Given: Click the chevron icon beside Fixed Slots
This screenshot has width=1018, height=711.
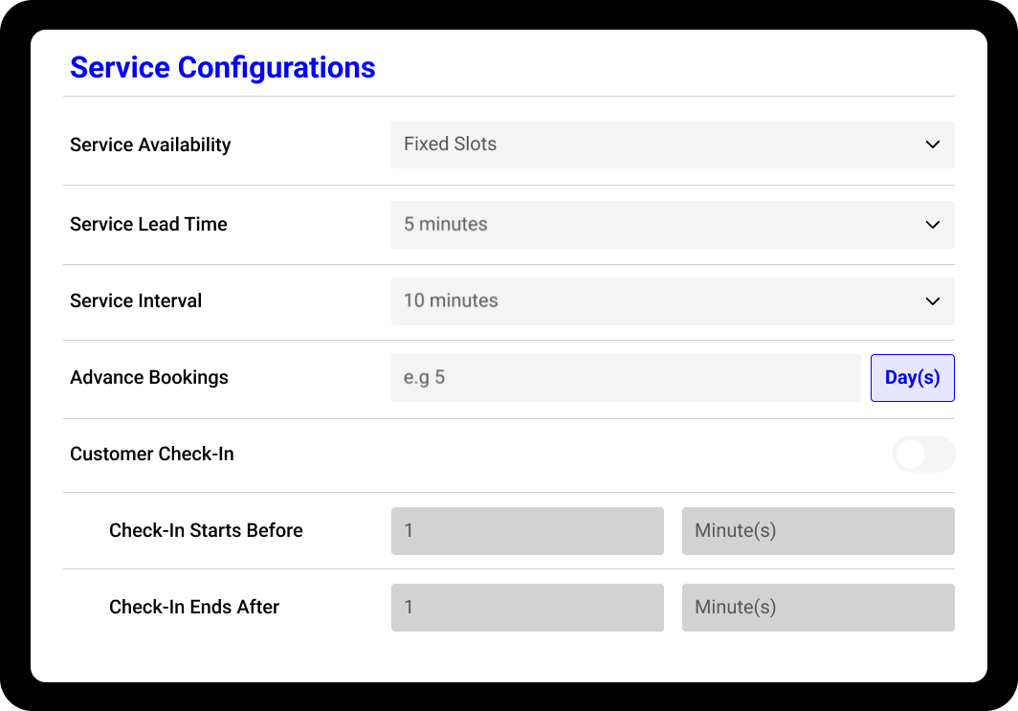Looking at the screenshot, I should (x=932, y=144).
